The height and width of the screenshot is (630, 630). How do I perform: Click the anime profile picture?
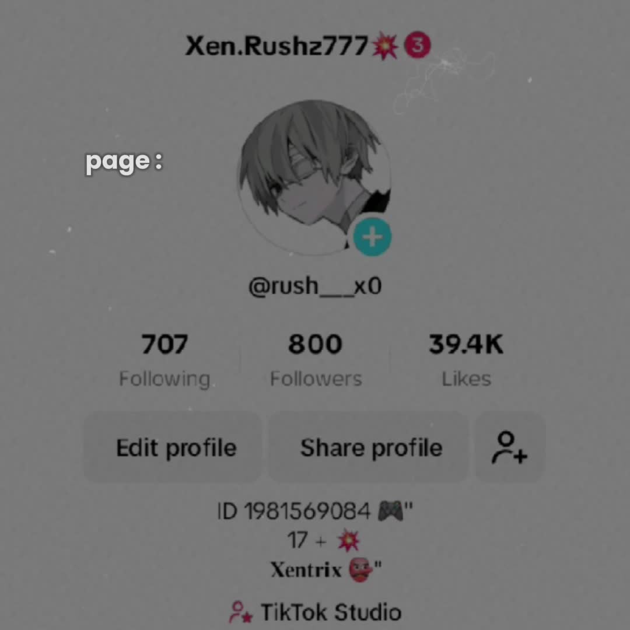tap(314, 177)
